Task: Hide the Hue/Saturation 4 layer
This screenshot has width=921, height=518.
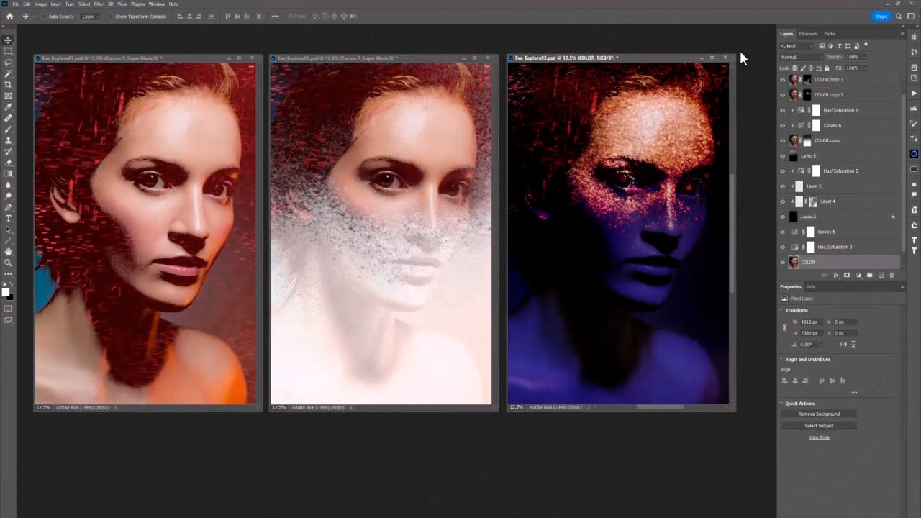Action: pyautogui.click(x=783, y=110)
